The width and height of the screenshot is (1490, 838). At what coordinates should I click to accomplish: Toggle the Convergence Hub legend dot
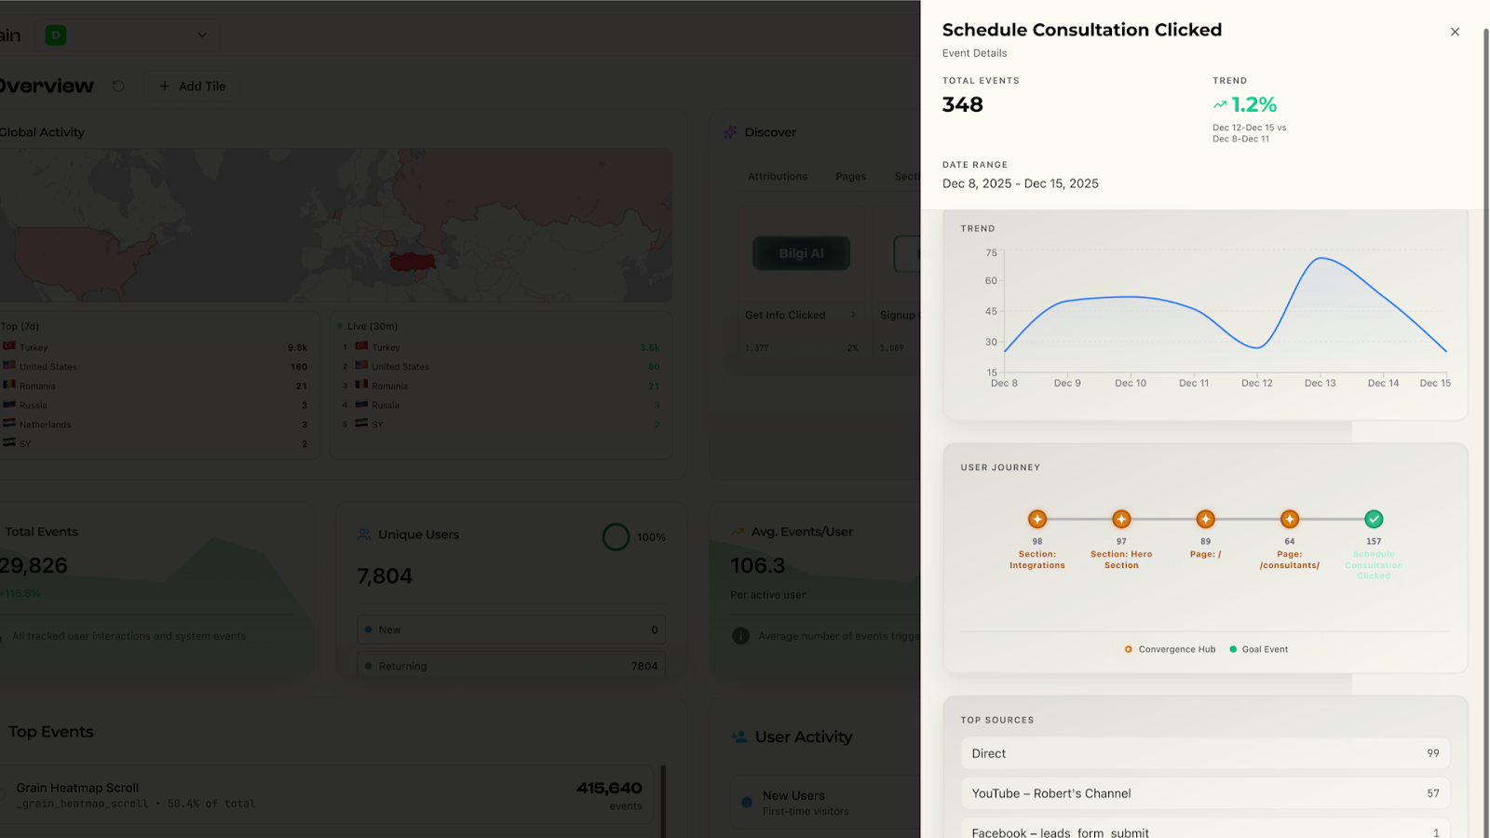coord(1128,649)
